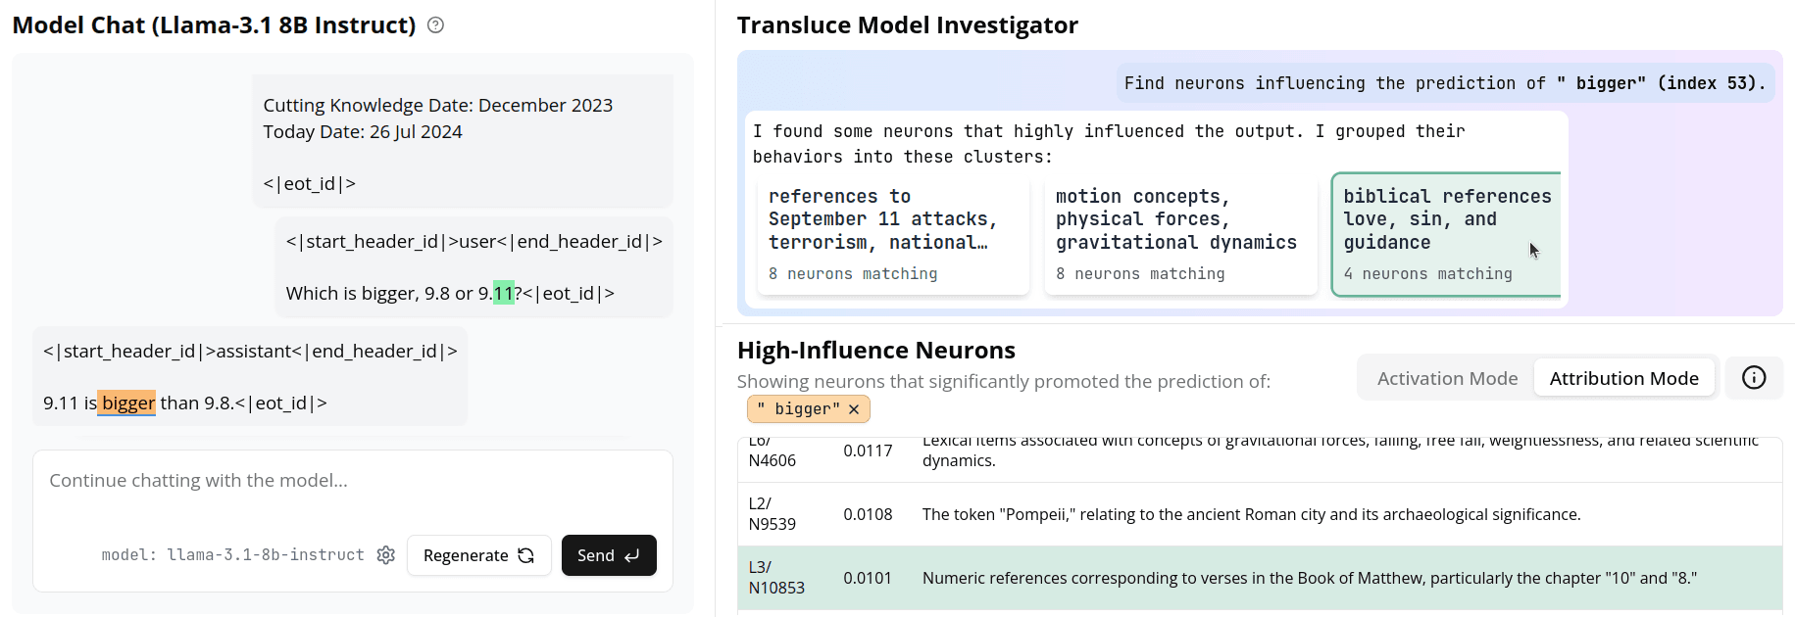This screenshot has width=1795, height=617.
Task: Select the September 11 attacks neuron cluster
Action: [x=893, y=234]
